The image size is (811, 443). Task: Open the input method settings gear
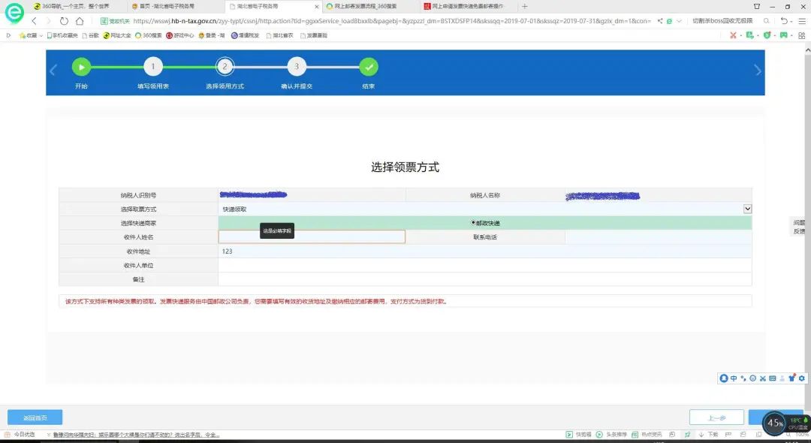tap(802, 378)
